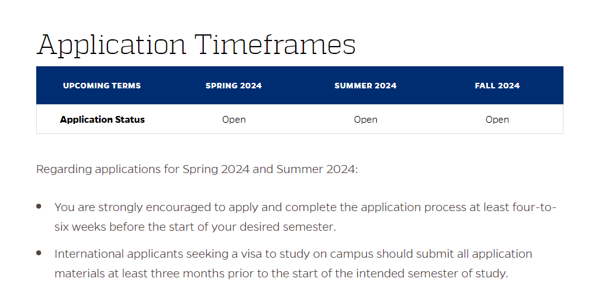Click the Application Timeframes heading
Image resolution: width=596 pixels, height=297 pixels.
pos(196,45)
